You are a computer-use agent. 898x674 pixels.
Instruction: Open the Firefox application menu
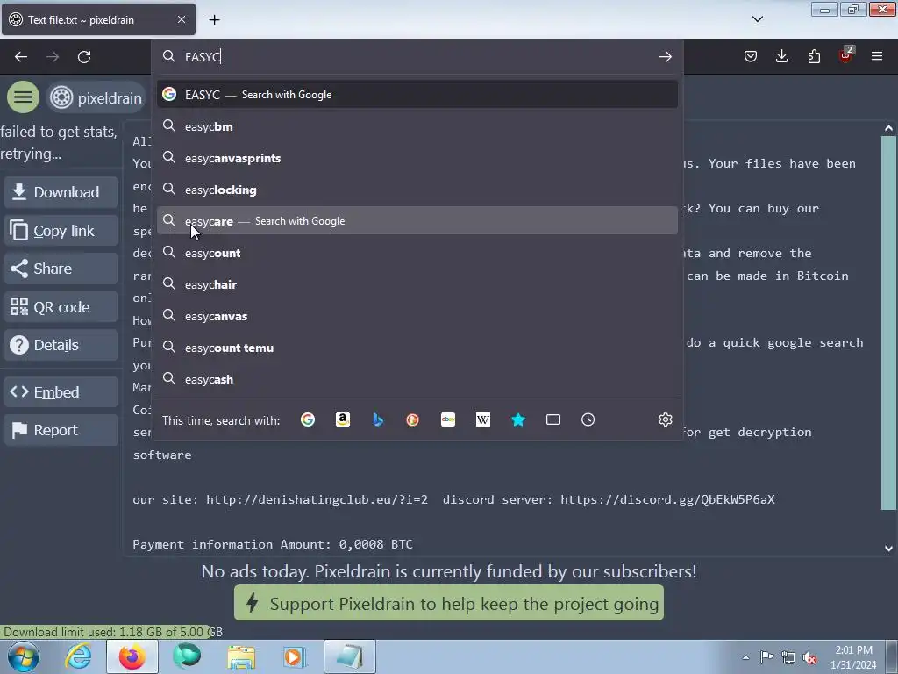click(x=877, y=56)
